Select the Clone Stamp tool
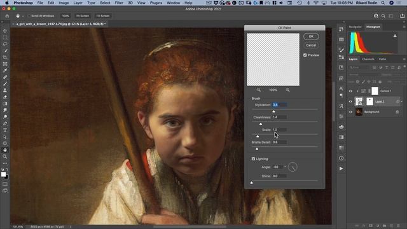Screen dimensions: 407x229 pos(5,90)
